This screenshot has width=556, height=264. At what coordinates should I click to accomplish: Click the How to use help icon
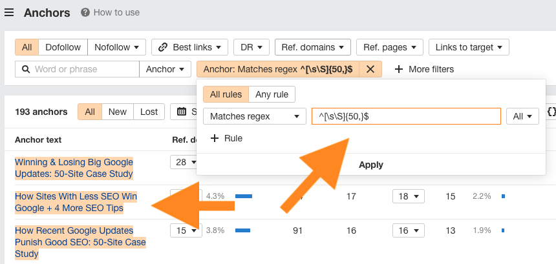coord(85,12)
